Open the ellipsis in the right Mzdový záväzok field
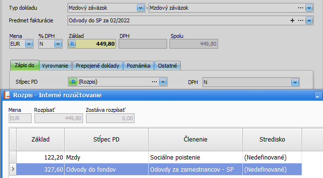The width and height of the screenshot is (323, 178). point(301,8)
